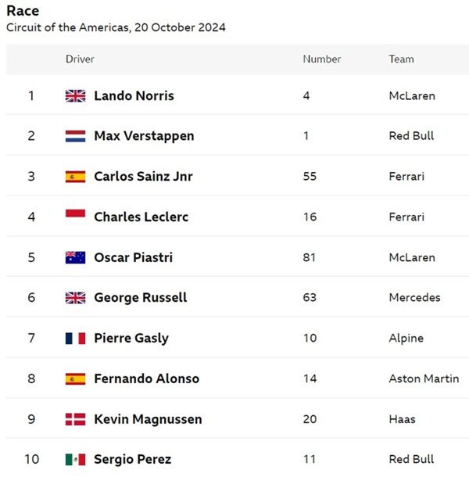Click the British flag beside George Russell
Screen dimensions: 469x477
point(75,298)
